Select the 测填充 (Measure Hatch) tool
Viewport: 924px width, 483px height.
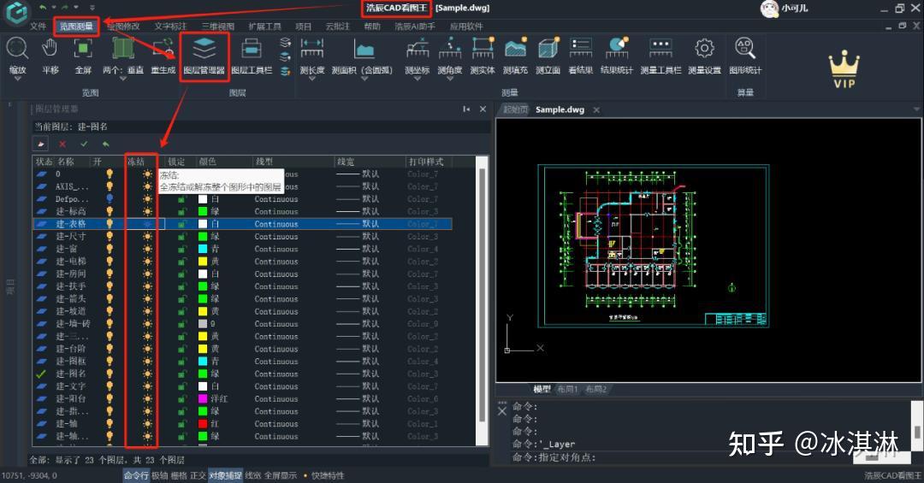(516, 48)
